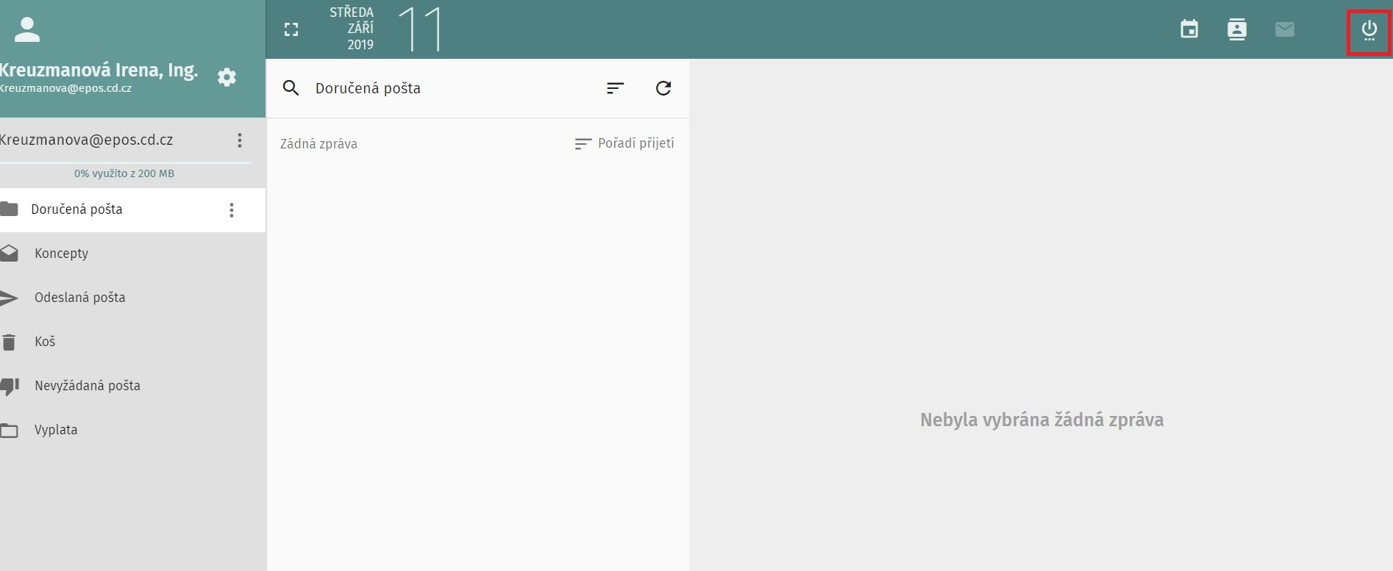Click the Kreuzmanová Irena, Ing. name
Image resolution: width=1393 pixels, height=571 pixels.
tap(99, 70)
